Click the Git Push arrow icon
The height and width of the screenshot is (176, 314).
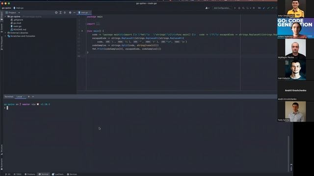[x=272, y=8]
